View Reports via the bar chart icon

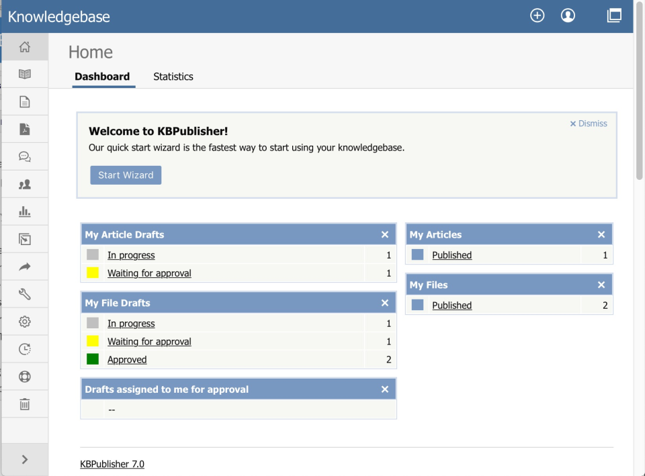[x=25, y=211]
